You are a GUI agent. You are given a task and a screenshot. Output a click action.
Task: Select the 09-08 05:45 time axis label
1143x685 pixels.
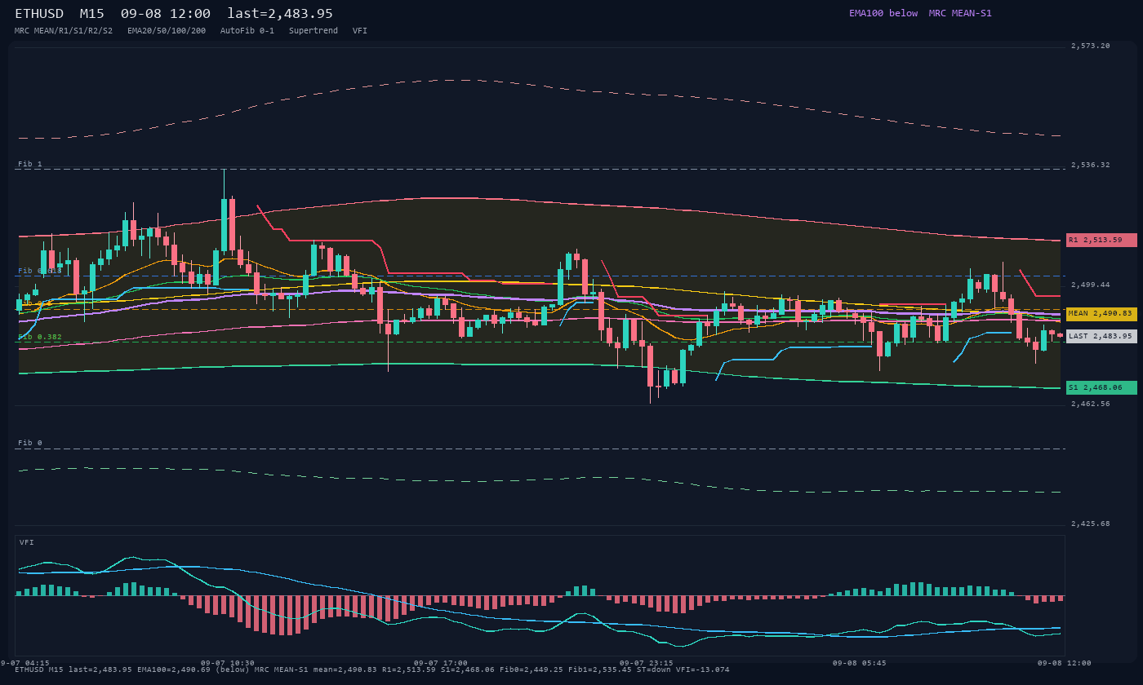tap(860, 663)
